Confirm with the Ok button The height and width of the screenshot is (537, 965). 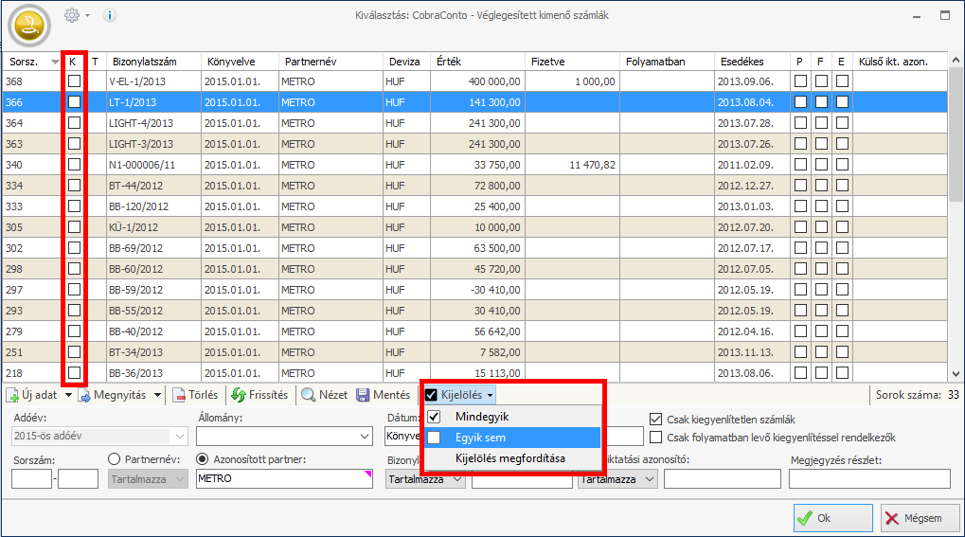tap(832, 518)
